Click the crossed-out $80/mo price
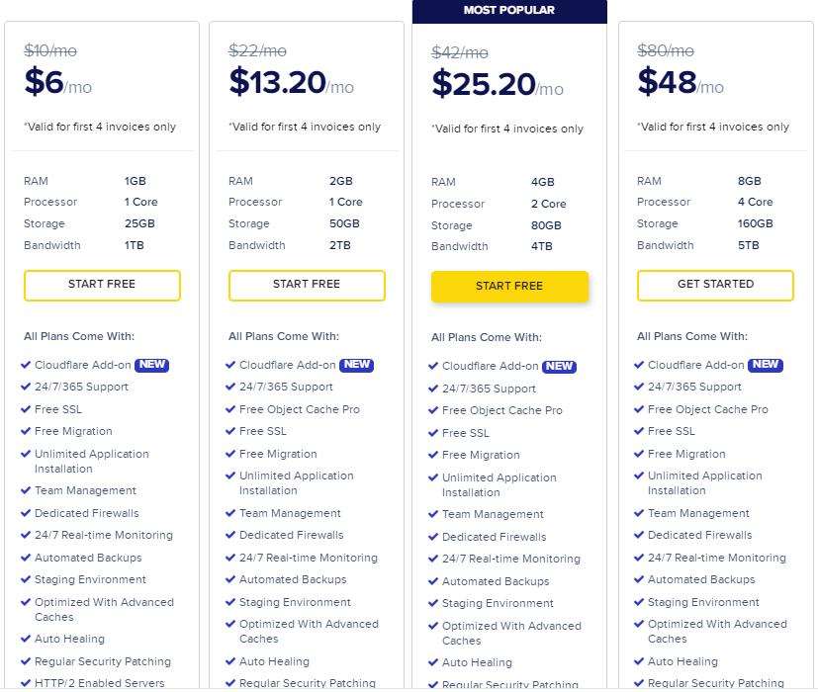The width and height of the screenshot is (818, 692). pos(666,50)
